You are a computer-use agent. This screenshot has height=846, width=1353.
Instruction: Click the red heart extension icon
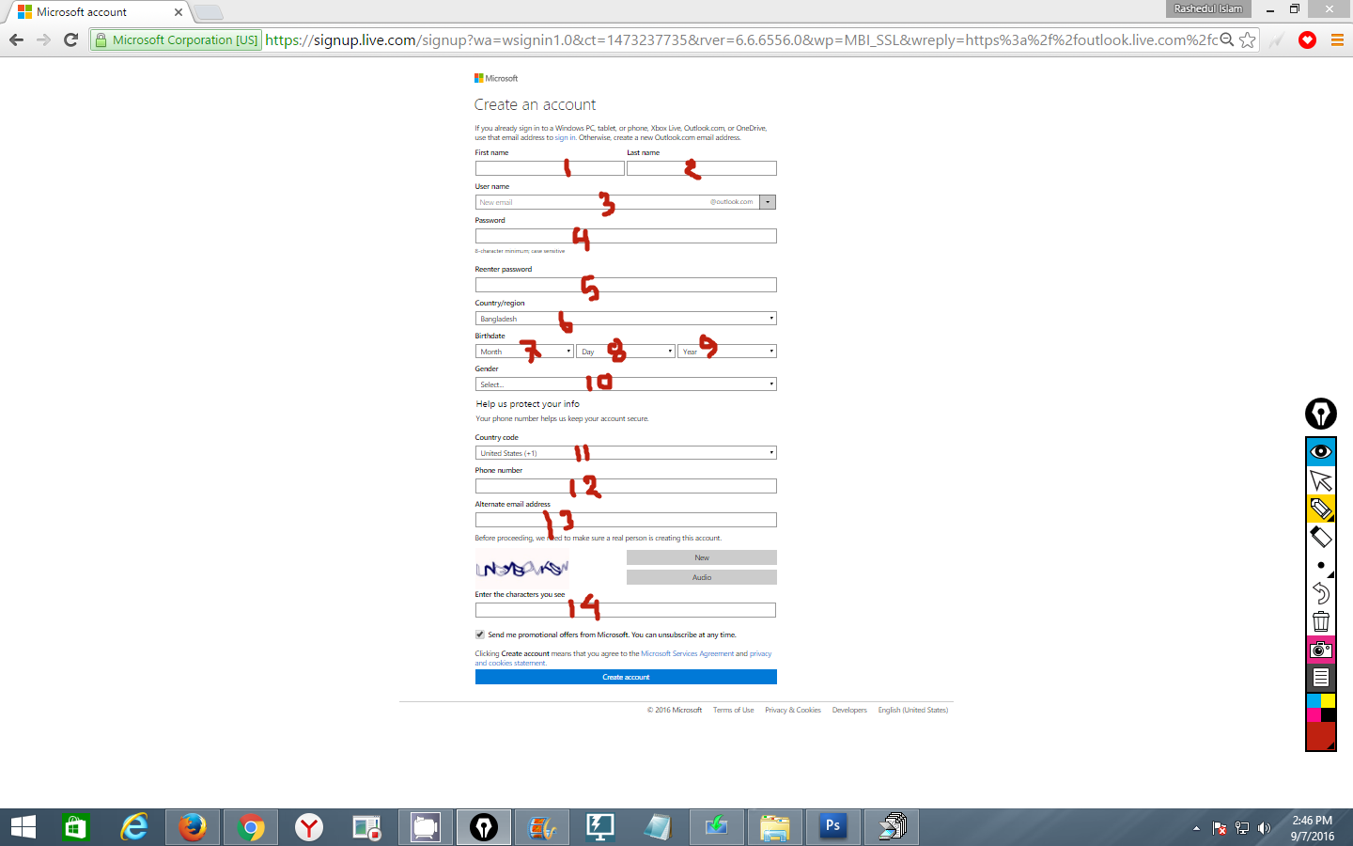(x=1307, y=39)
